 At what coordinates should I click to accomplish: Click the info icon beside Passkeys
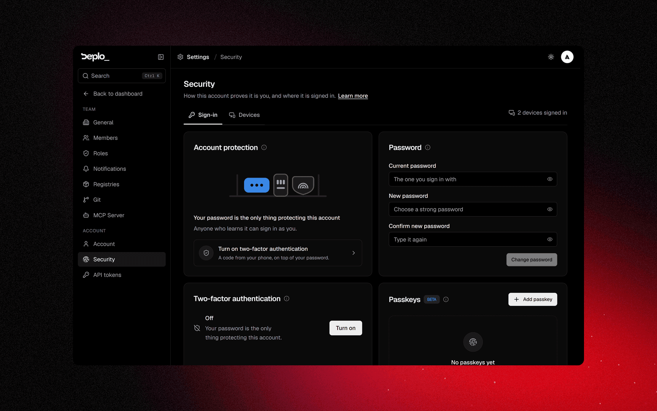point(446,299)
